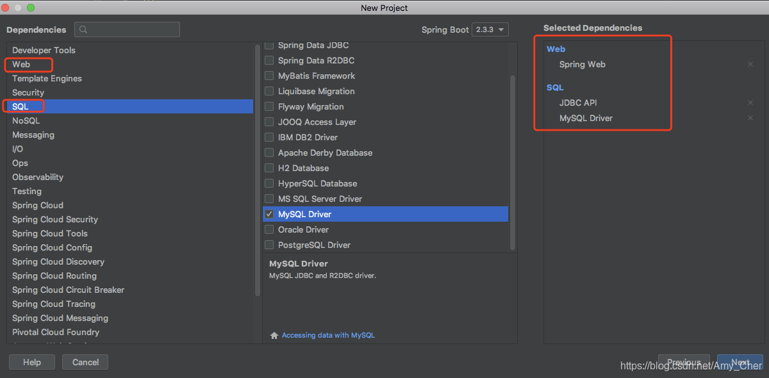
Task: Click the dependency list vertical scrollbar
Action: click(x=512, y=160)
